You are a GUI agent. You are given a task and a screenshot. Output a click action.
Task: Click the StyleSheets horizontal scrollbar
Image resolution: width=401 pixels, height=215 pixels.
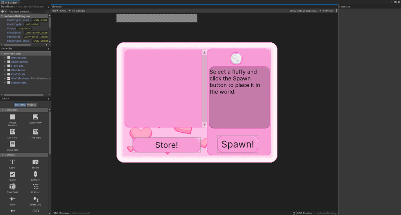17,45
